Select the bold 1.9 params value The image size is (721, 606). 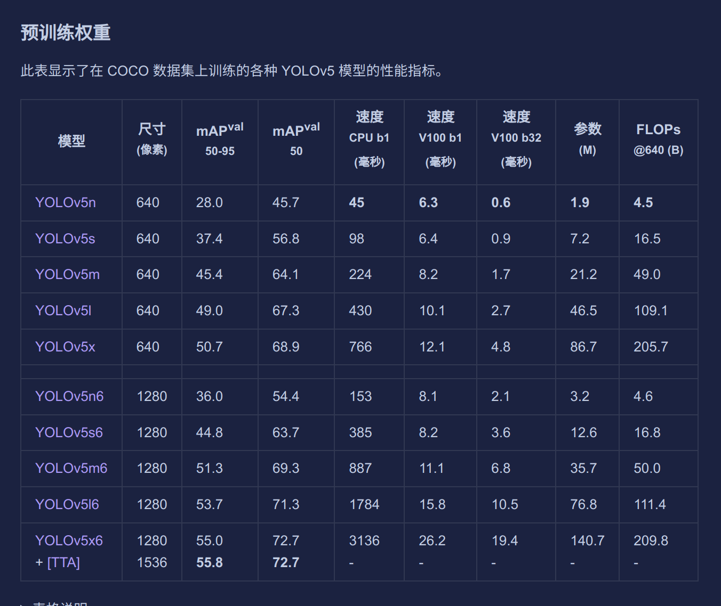pos(580,202)
